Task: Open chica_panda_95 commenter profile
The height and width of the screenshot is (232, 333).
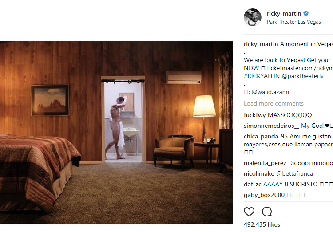Action: 266,136
